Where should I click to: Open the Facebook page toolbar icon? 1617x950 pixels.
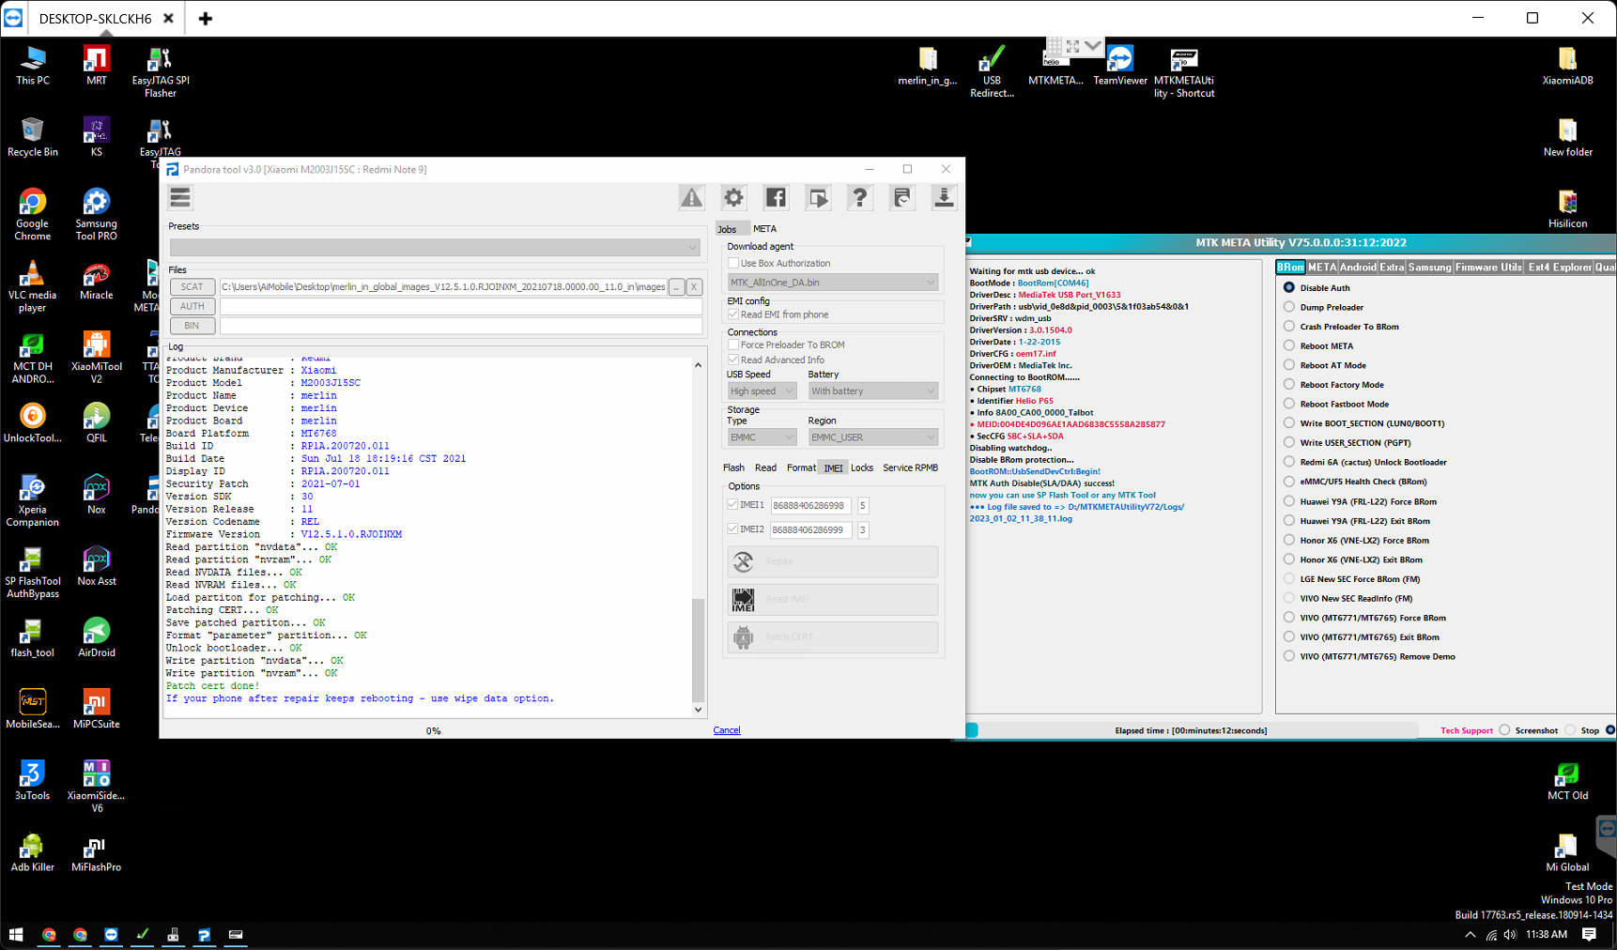[776, 197]
